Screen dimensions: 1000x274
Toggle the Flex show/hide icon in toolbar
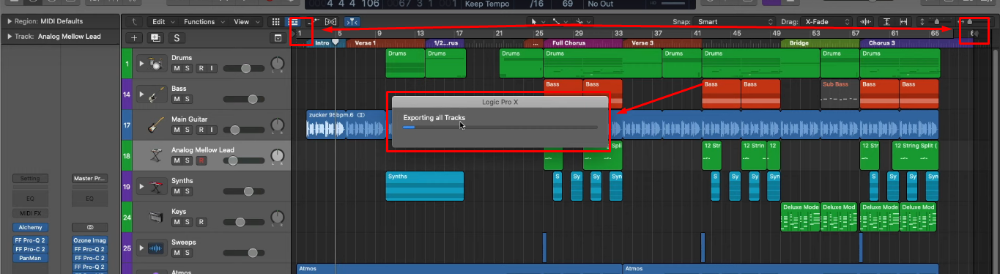(x=331, y=22)
